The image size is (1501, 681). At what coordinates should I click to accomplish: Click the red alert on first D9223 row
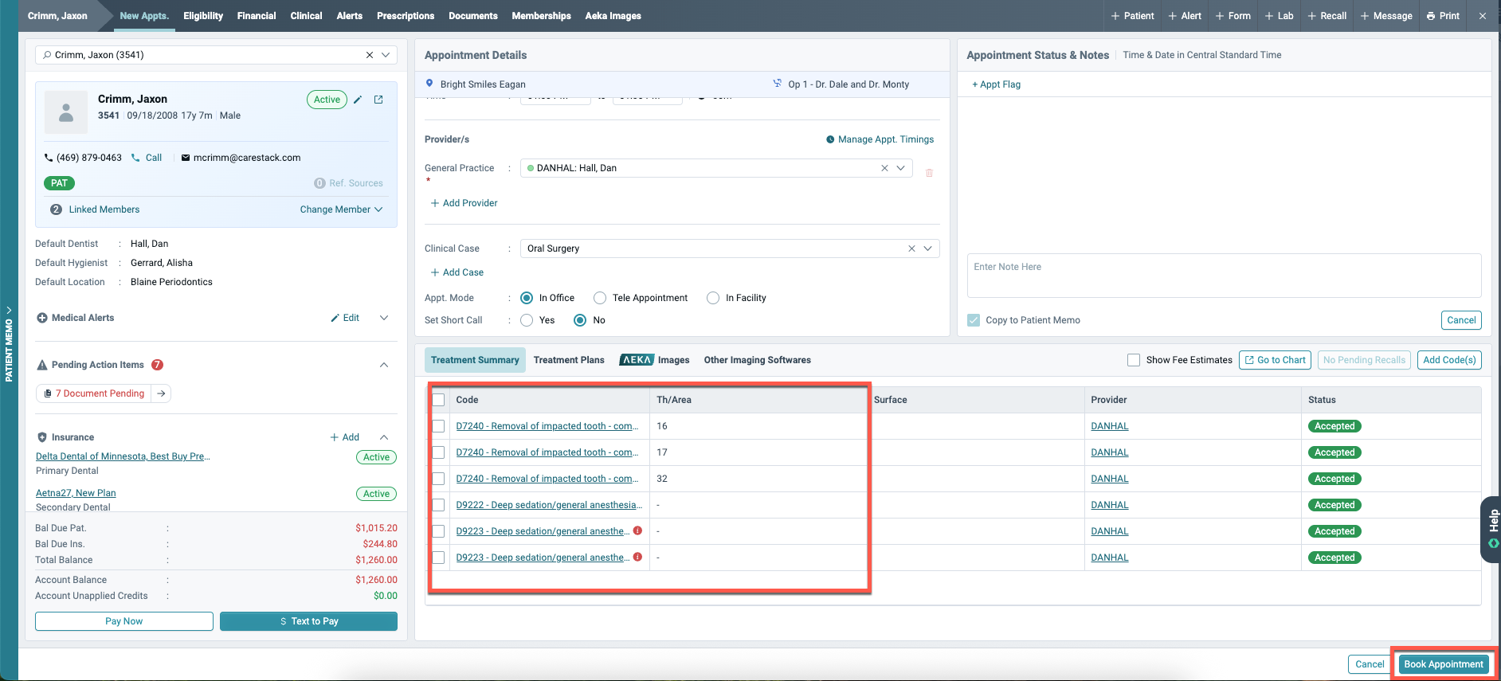tap(637, 530)
